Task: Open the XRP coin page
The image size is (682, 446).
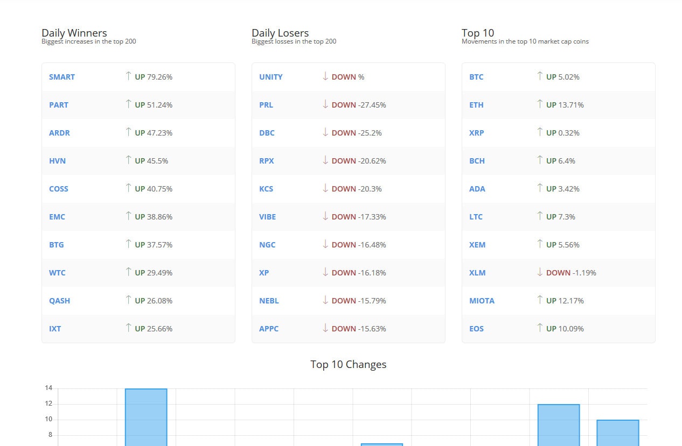Action: [477, 133]
